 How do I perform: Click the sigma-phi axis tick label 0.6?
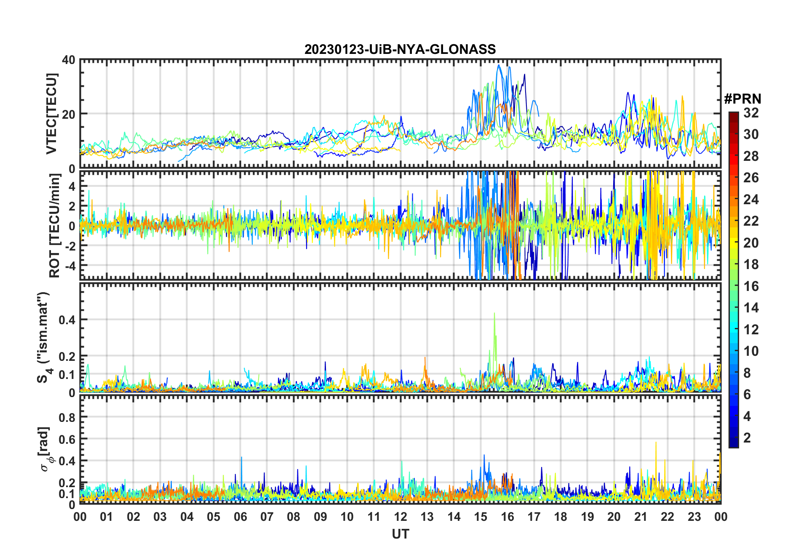coord(67,439)
